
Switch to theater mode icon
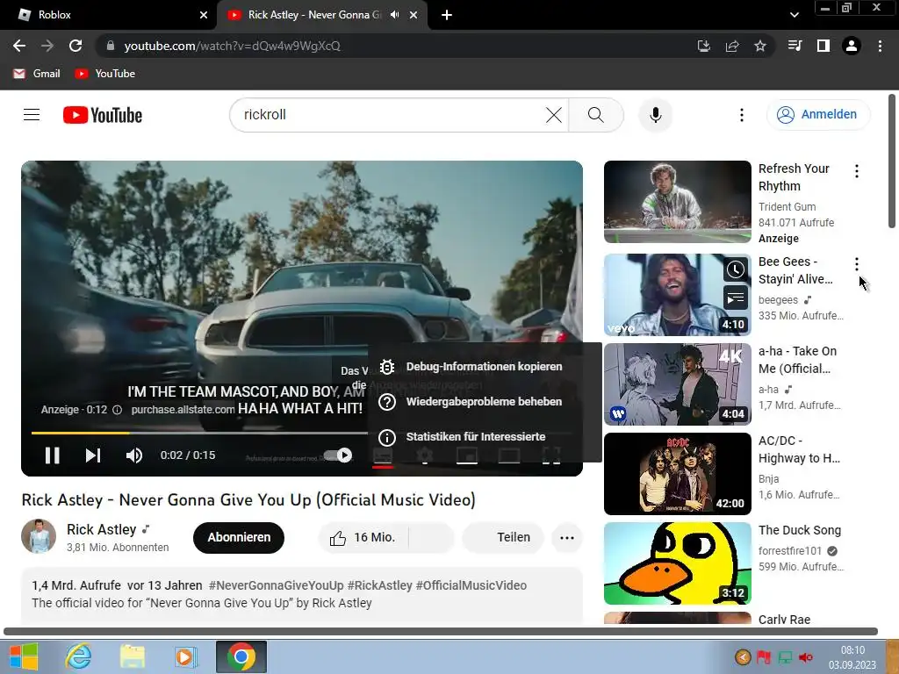tap(509, 455)
